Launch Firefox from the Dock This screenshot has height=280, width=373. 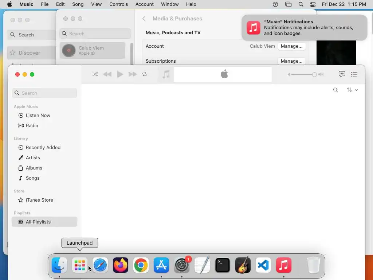point(120,265)
